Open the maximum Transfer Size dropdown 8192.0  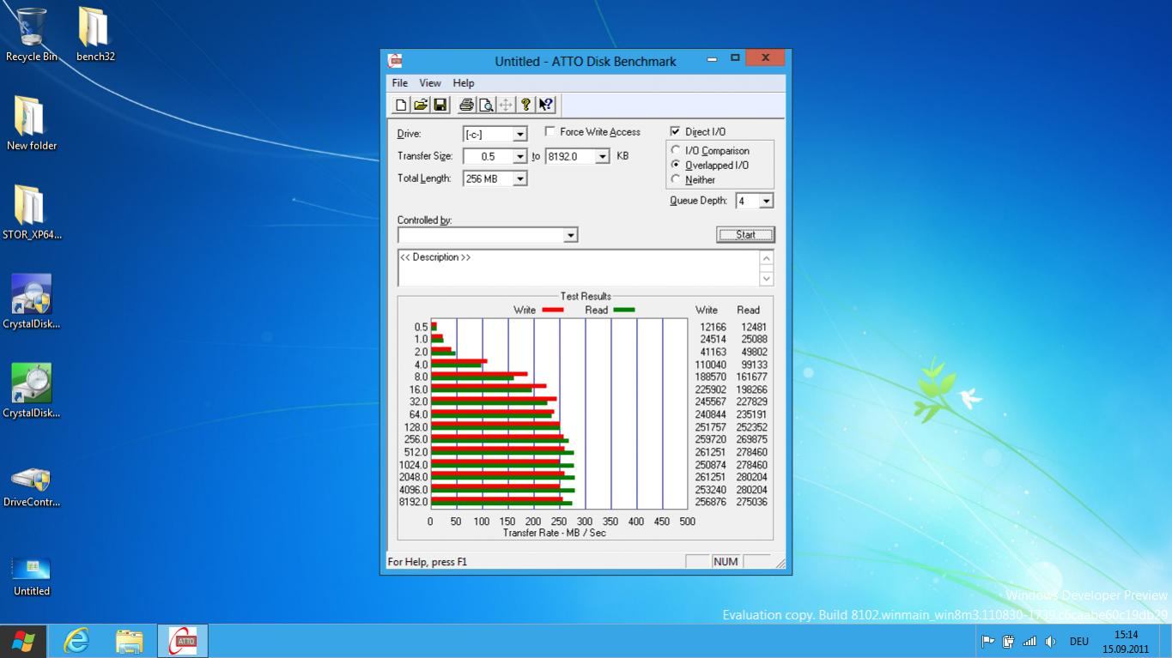[602, 157]
